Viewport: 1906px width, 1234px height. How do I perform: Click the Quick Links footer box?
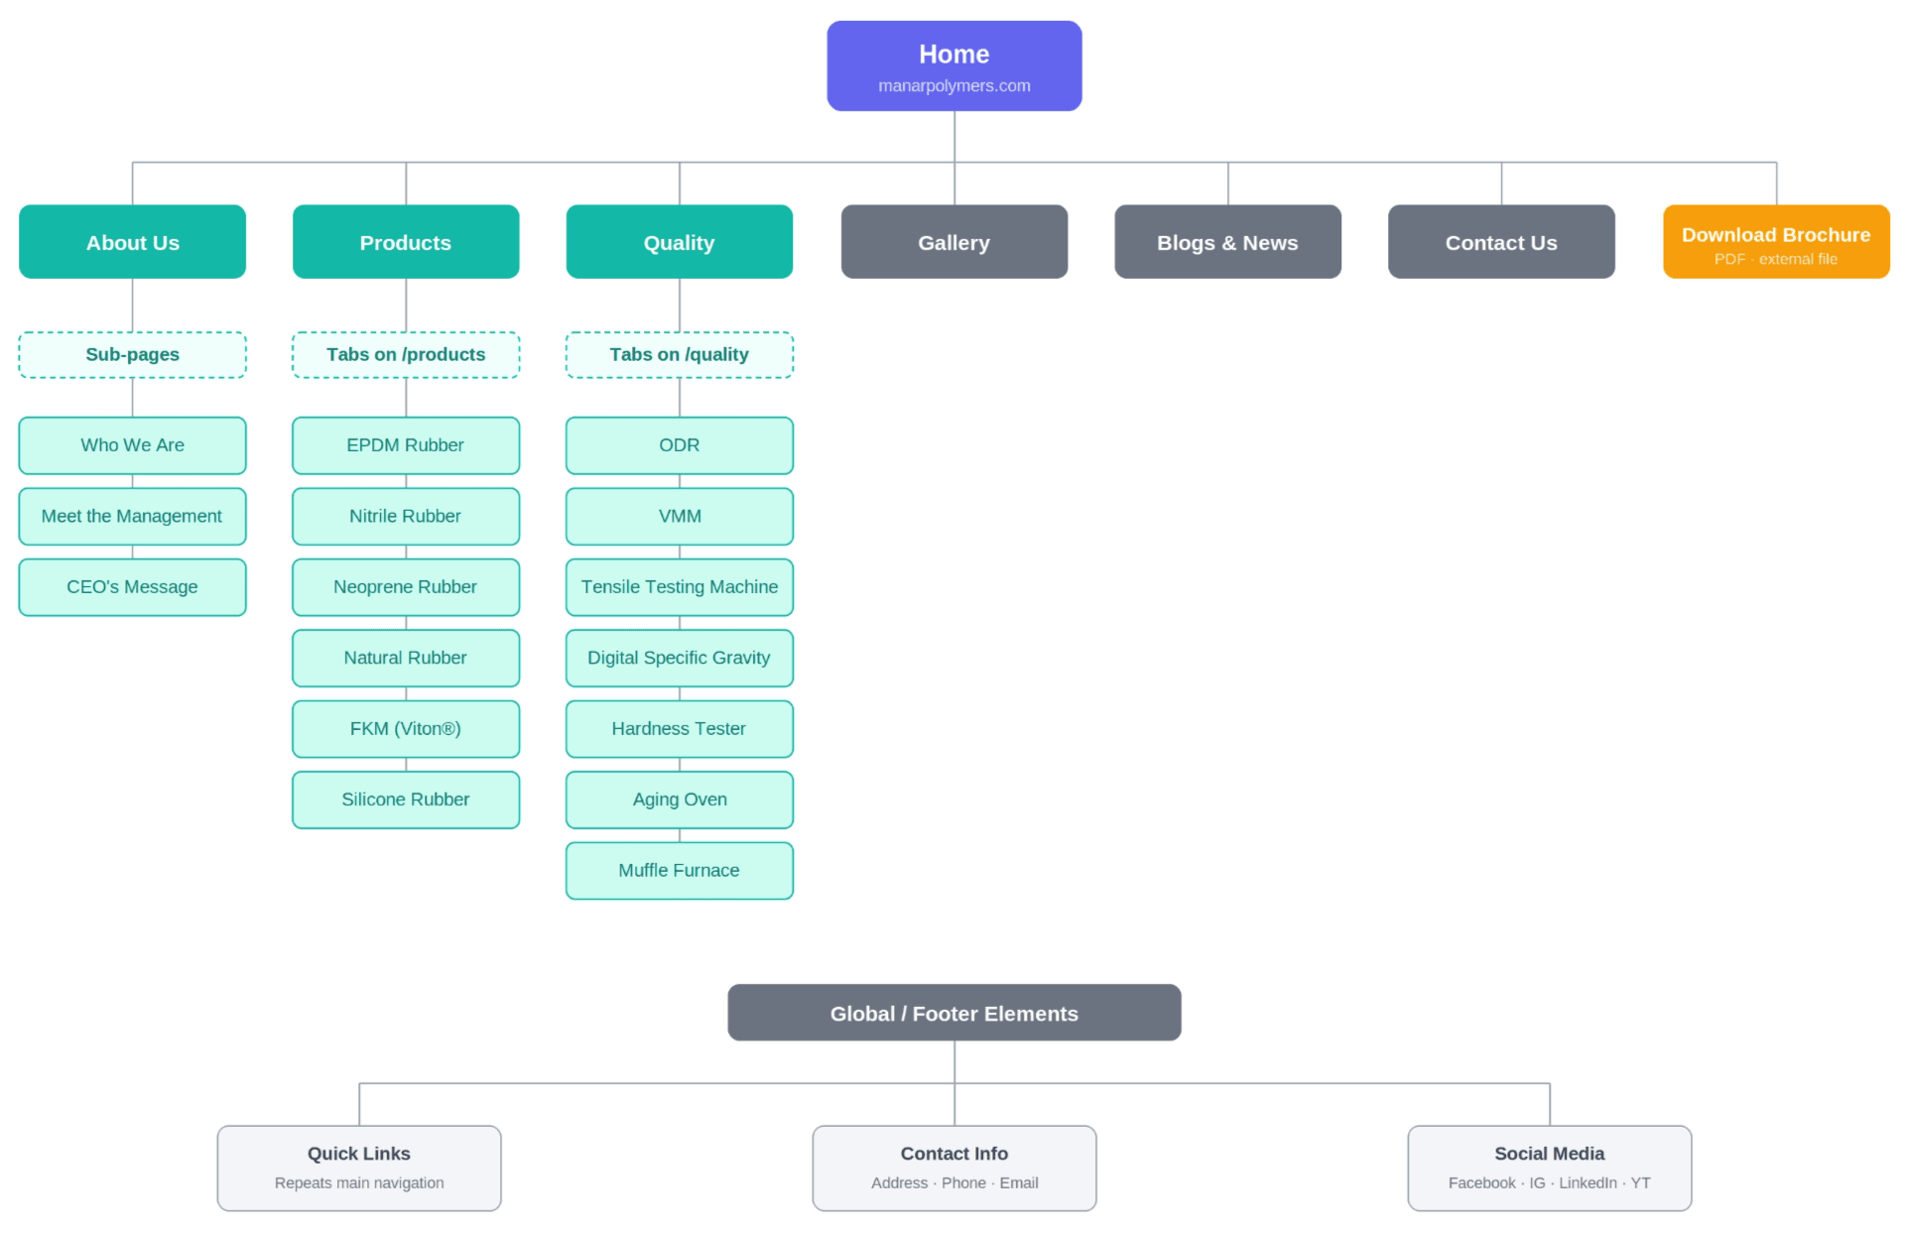[359, 1169]
